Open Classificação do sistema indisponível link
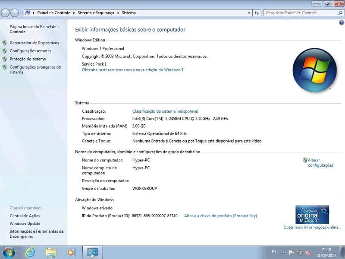 (x=165, y=111)
